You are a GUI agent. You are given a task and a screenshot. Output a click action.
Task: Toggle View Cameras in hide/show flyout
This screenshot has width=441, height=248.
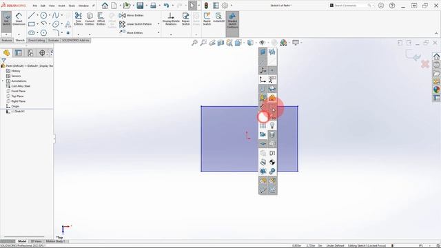tap(263, 135)
